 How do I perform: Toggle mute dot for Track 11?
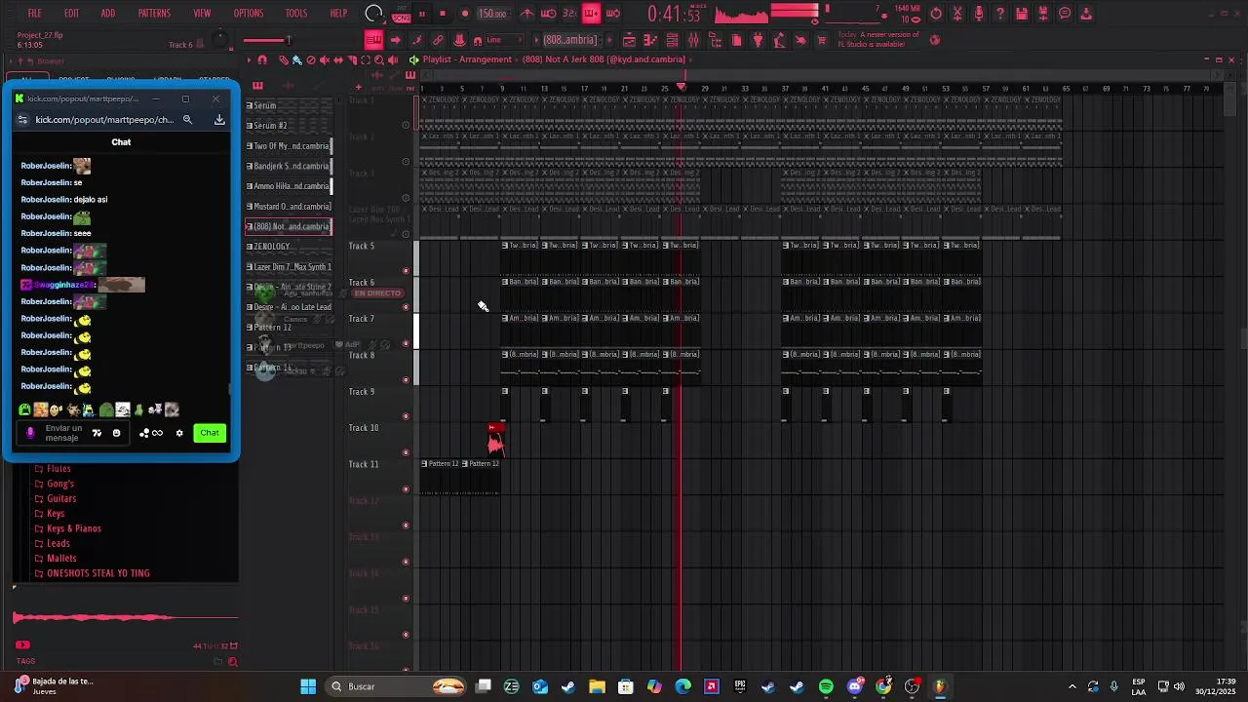pyautogui.click(x=406, y=489)
